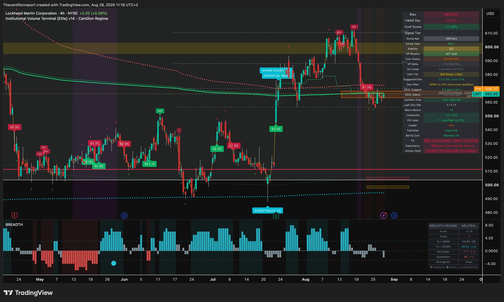The height and width of the screenshot is (302, 504).
Task: Select the green S2 [3] label
Action: coord(217,149)
